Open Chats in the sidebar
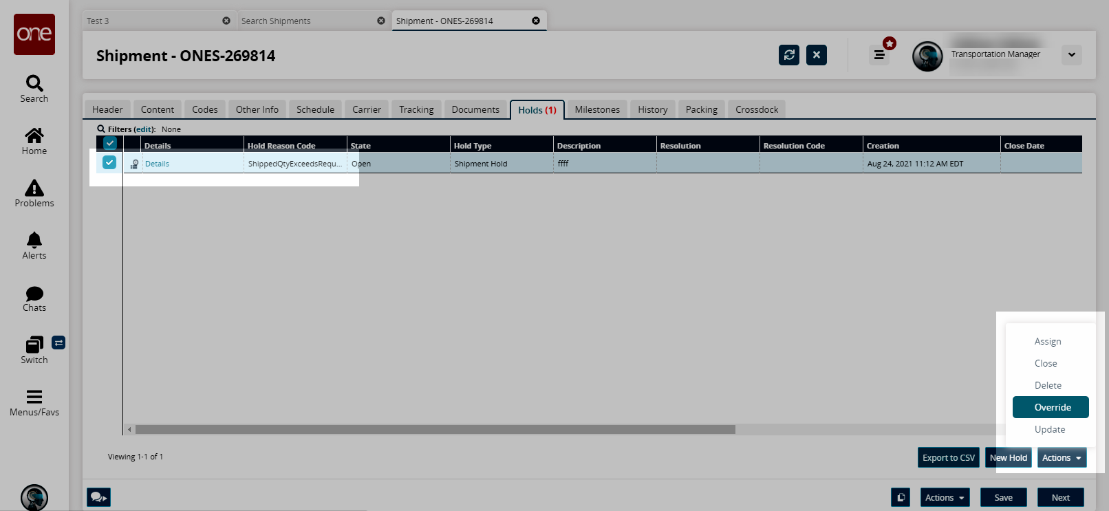1109x511 pixels. click(x=34, y=298)
